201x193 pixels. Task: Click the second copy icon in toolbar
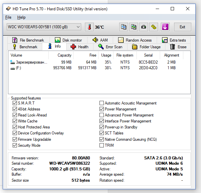(x=133, y=27)
